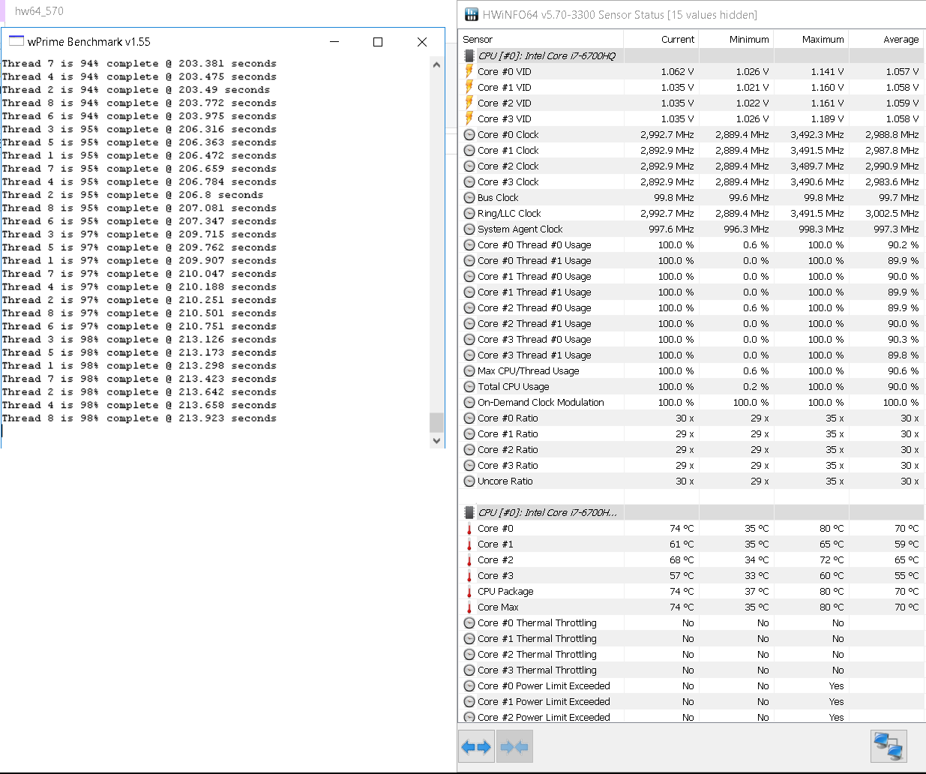Click the expand columns blue arrows button
Screen dimensions: 926x774
(x=476, y=747)
